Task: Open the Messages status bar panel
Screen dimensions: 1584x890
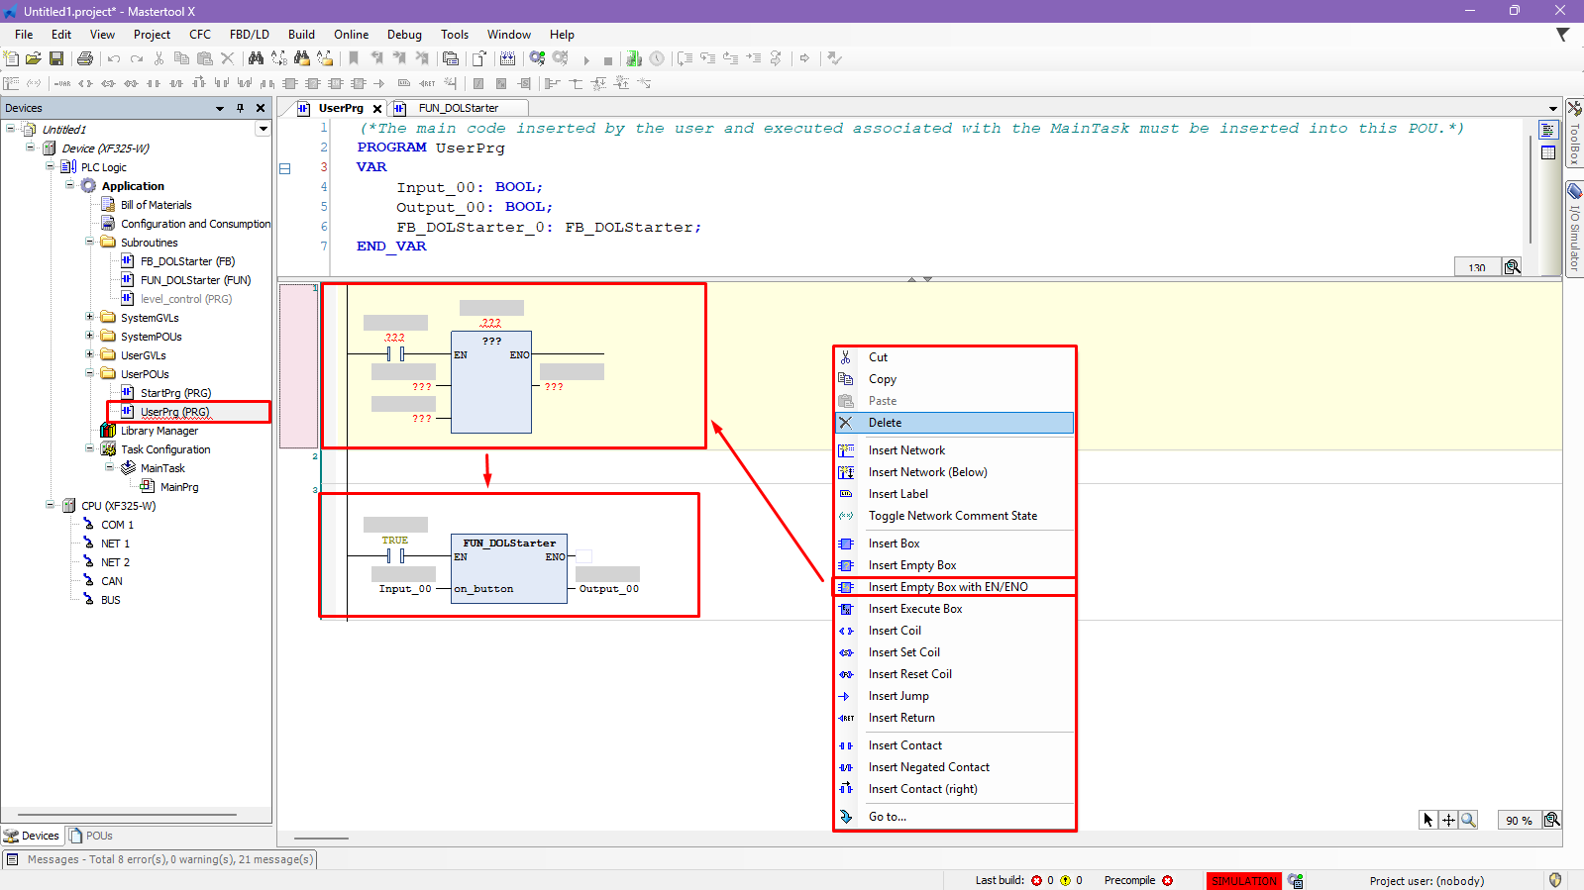Action: 159,859
